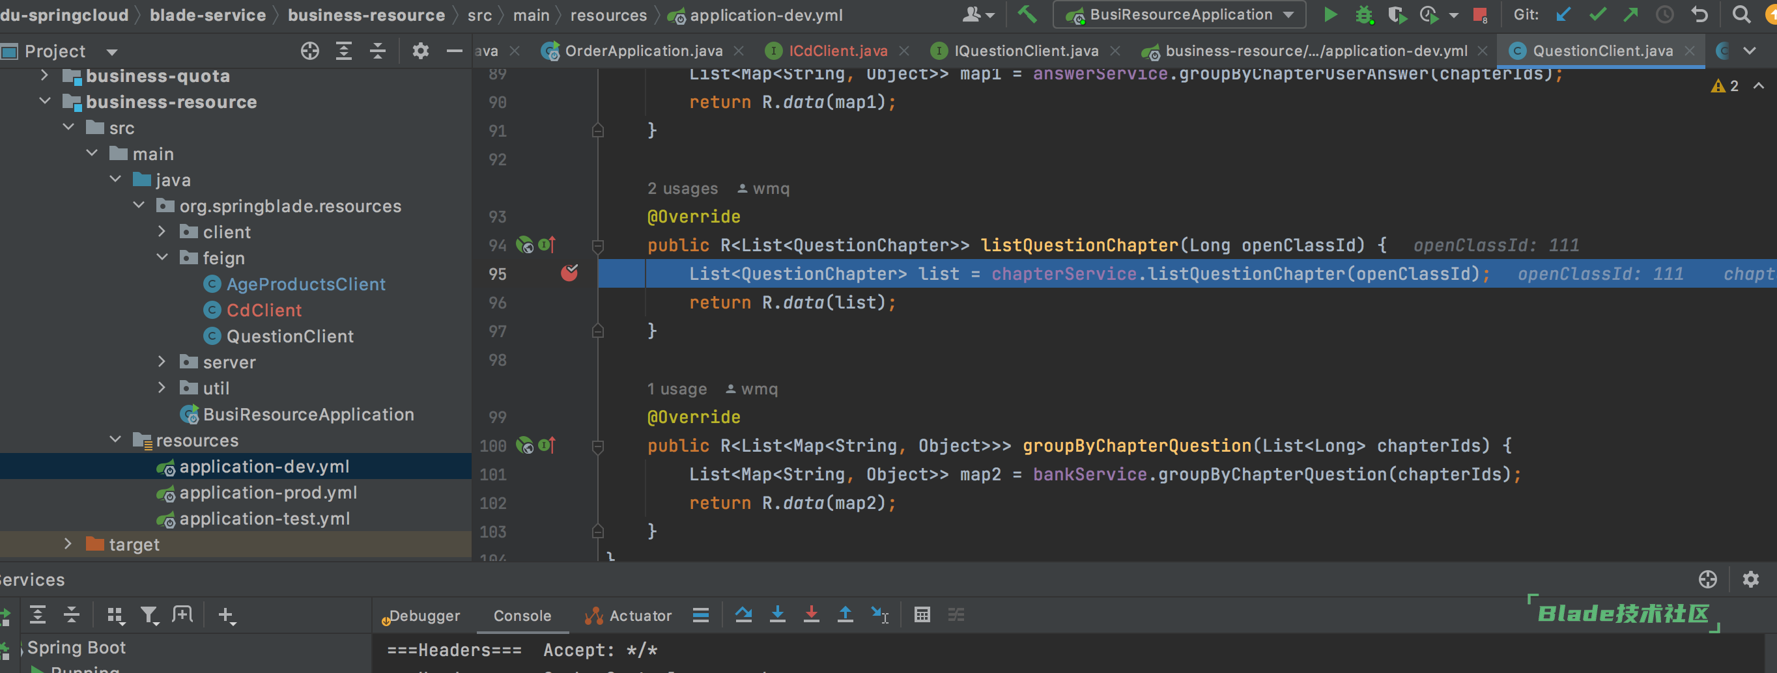The height and width of the screenshot is (673, 1777).
Task: Open the BusiResourceApplication run configuration dropdown
Action: (1180, 14)
